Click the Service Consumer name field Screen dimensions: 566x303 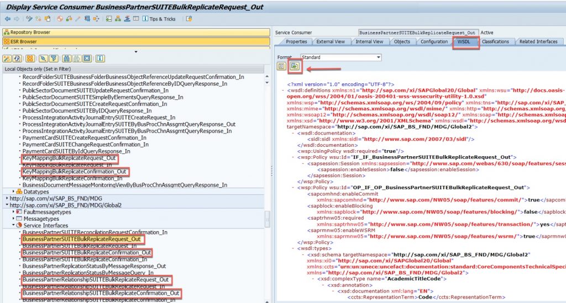point(418,33)
